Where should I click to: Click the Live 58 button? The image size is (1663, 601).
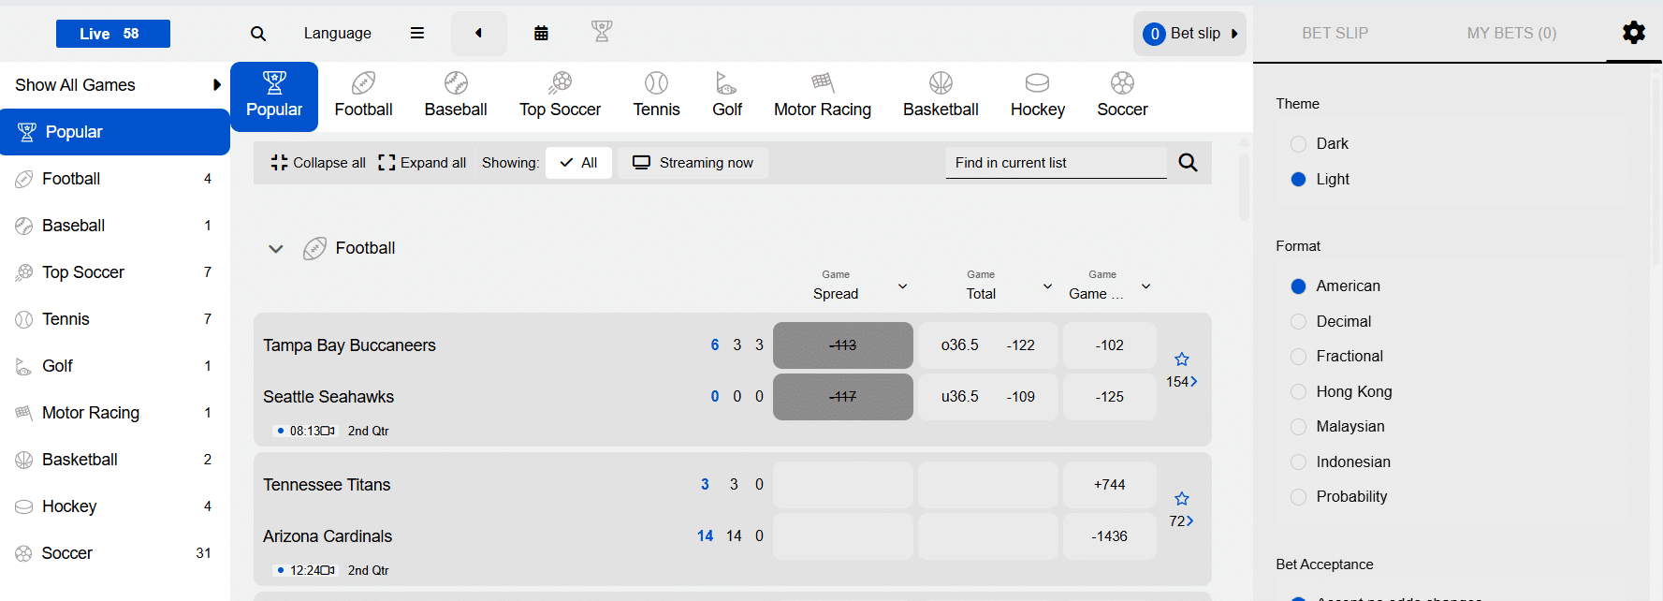(x=113, y=34)
